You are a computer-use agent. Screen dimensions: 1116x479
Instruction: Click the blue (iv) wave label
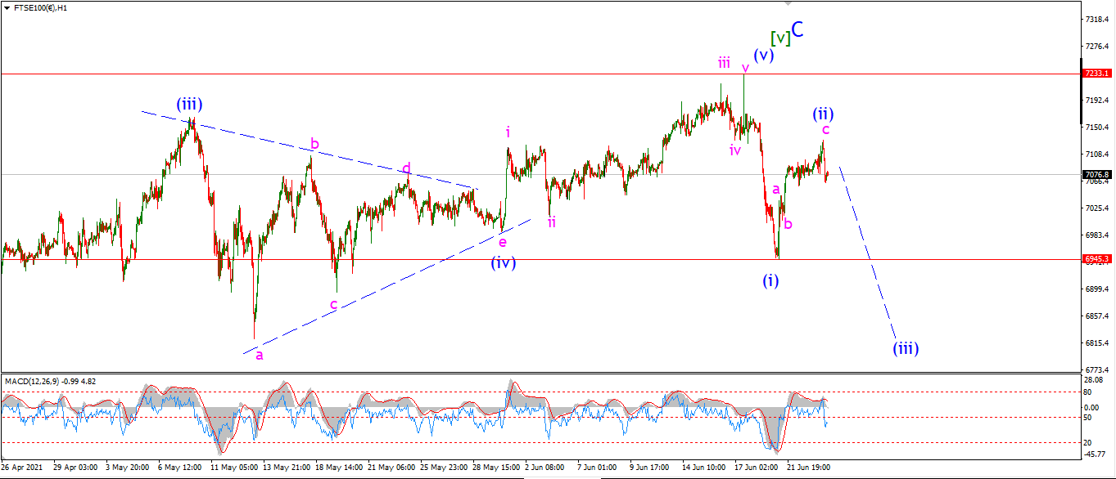click(x=503, y=262)
